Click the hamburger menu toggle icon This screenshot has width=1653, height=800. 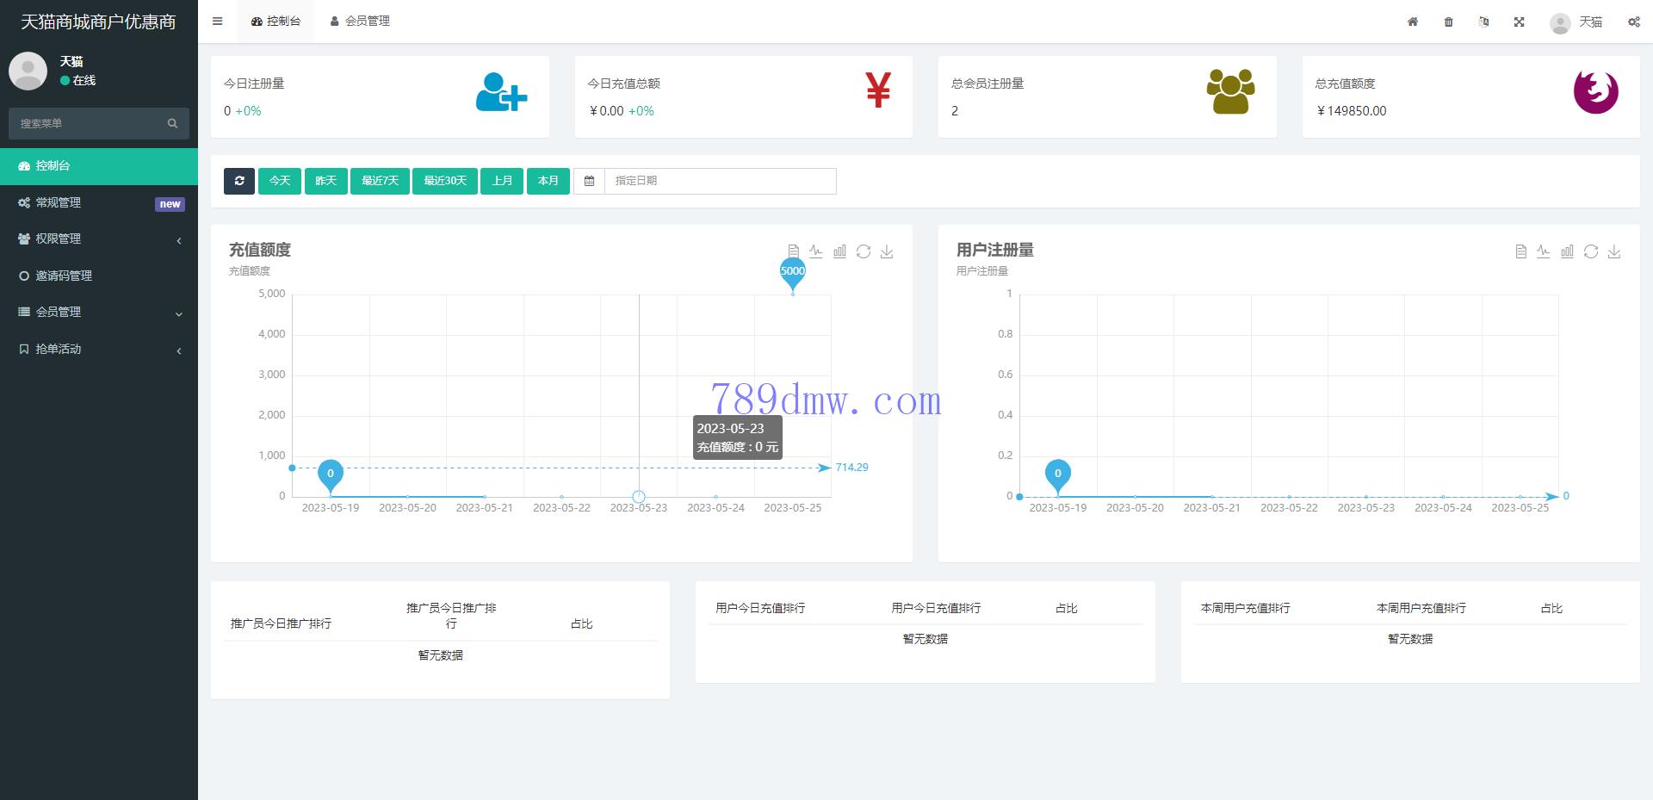pyautogui.click(x=217, y=22)
